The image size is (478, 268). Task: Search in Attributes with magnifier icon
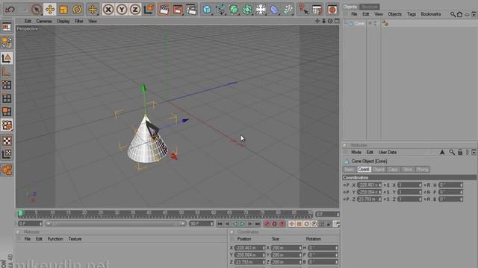tap(452, 152)
